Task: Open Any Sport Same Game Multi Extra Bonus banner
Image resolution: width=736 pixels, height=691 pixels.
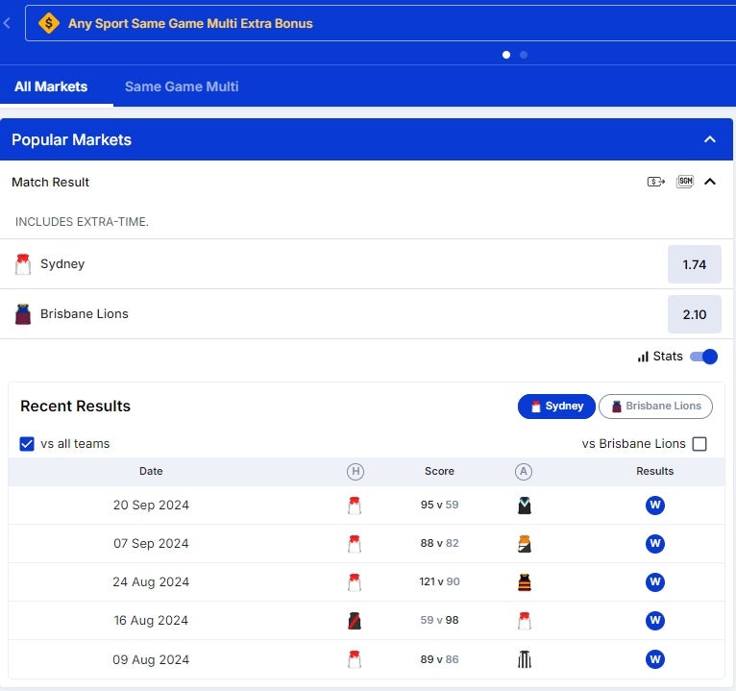Action: pos(380,23)
